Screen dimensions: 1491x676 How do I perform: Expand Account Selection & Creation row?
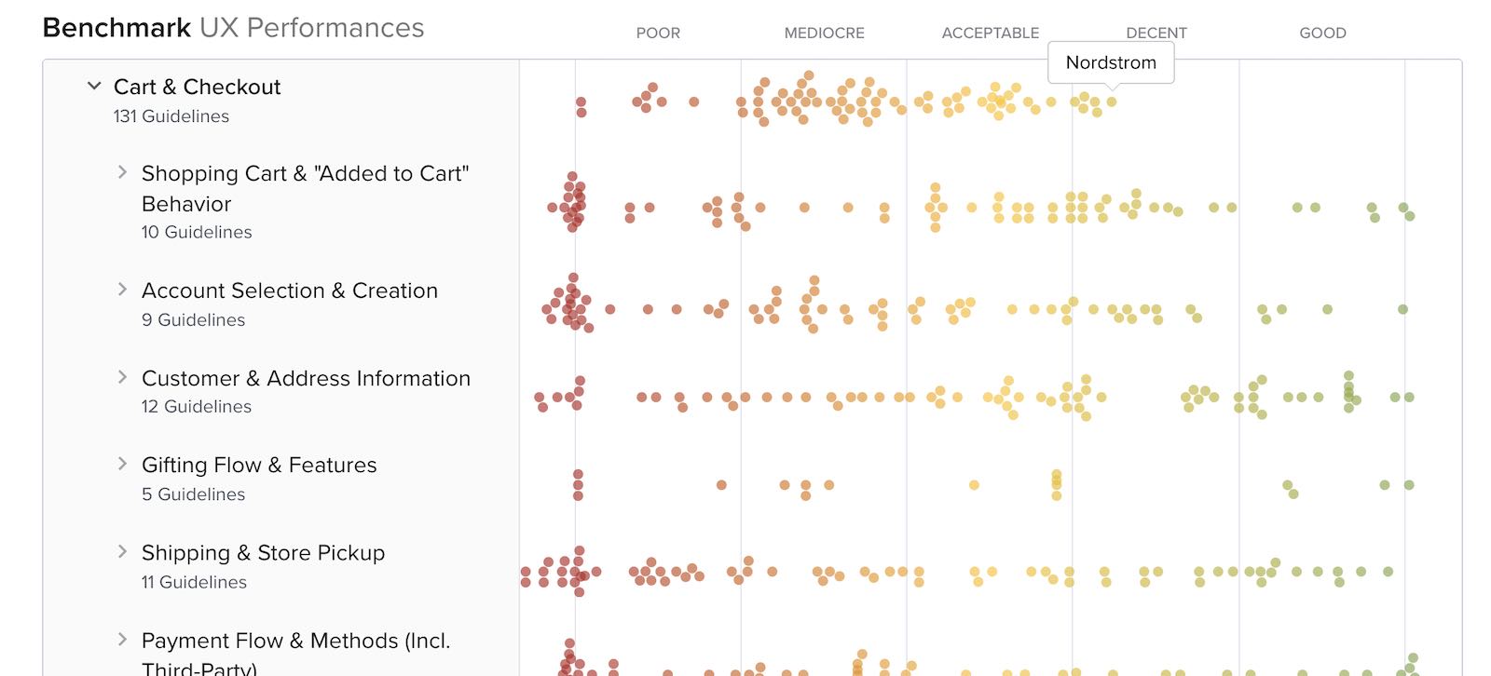coord(122,290)
